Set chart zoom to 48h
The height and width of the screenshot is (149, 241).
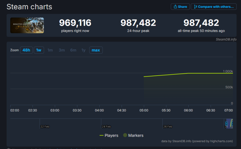[x=26, y=50]
